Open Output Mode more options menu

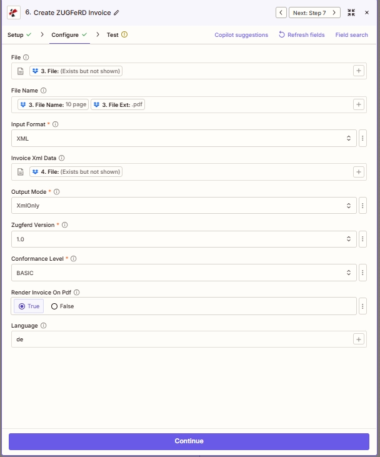362,206
